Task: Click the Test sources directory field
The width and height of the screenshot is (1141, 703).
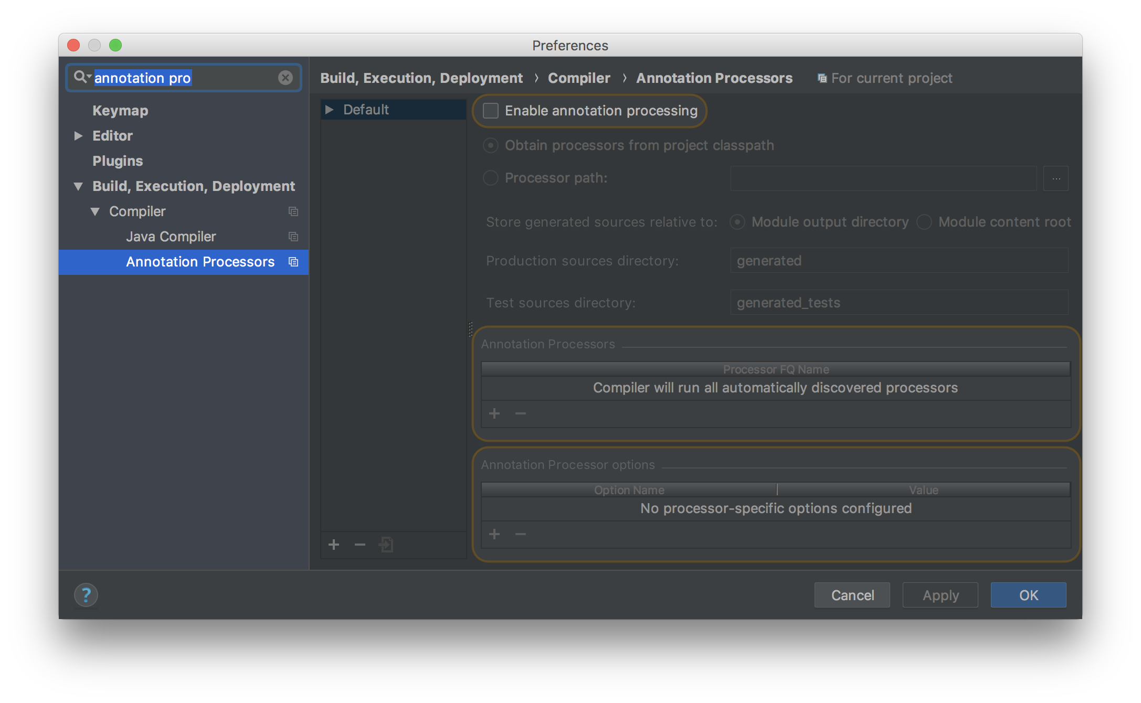Action: pyautogui.click(x=899, y=302)
